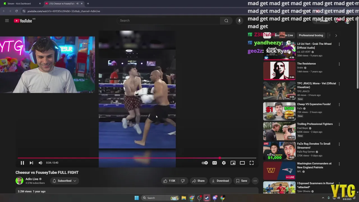Open Trolling Professional Fighters title link
Screen dimensions: 359x202
(x=315, y=124)
